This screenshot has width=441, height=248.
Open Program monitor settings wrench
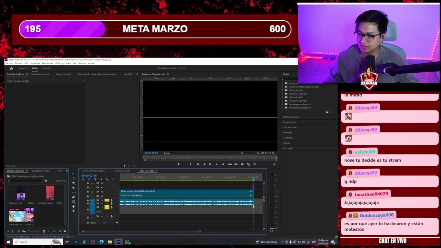tap(258, 153)
